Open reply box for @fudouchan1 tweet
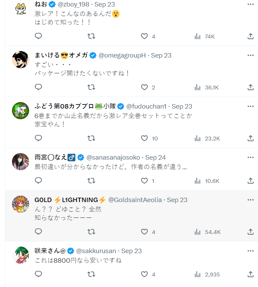 pyautogui.click(x=38, y=138)
